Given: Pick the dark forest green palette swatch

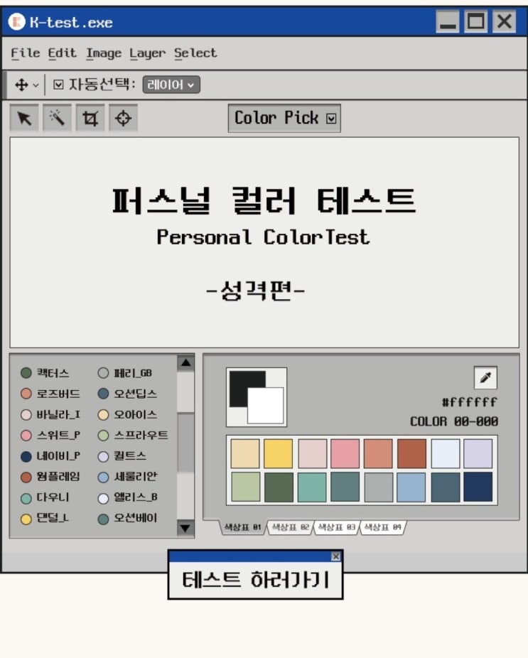Looking at the screenshot, I should click(279, 487).
